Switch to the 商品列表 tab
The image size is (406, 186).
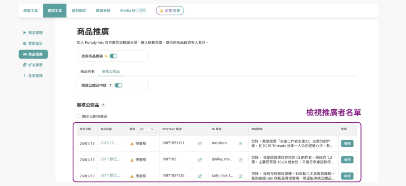click(x=87, y=71)
